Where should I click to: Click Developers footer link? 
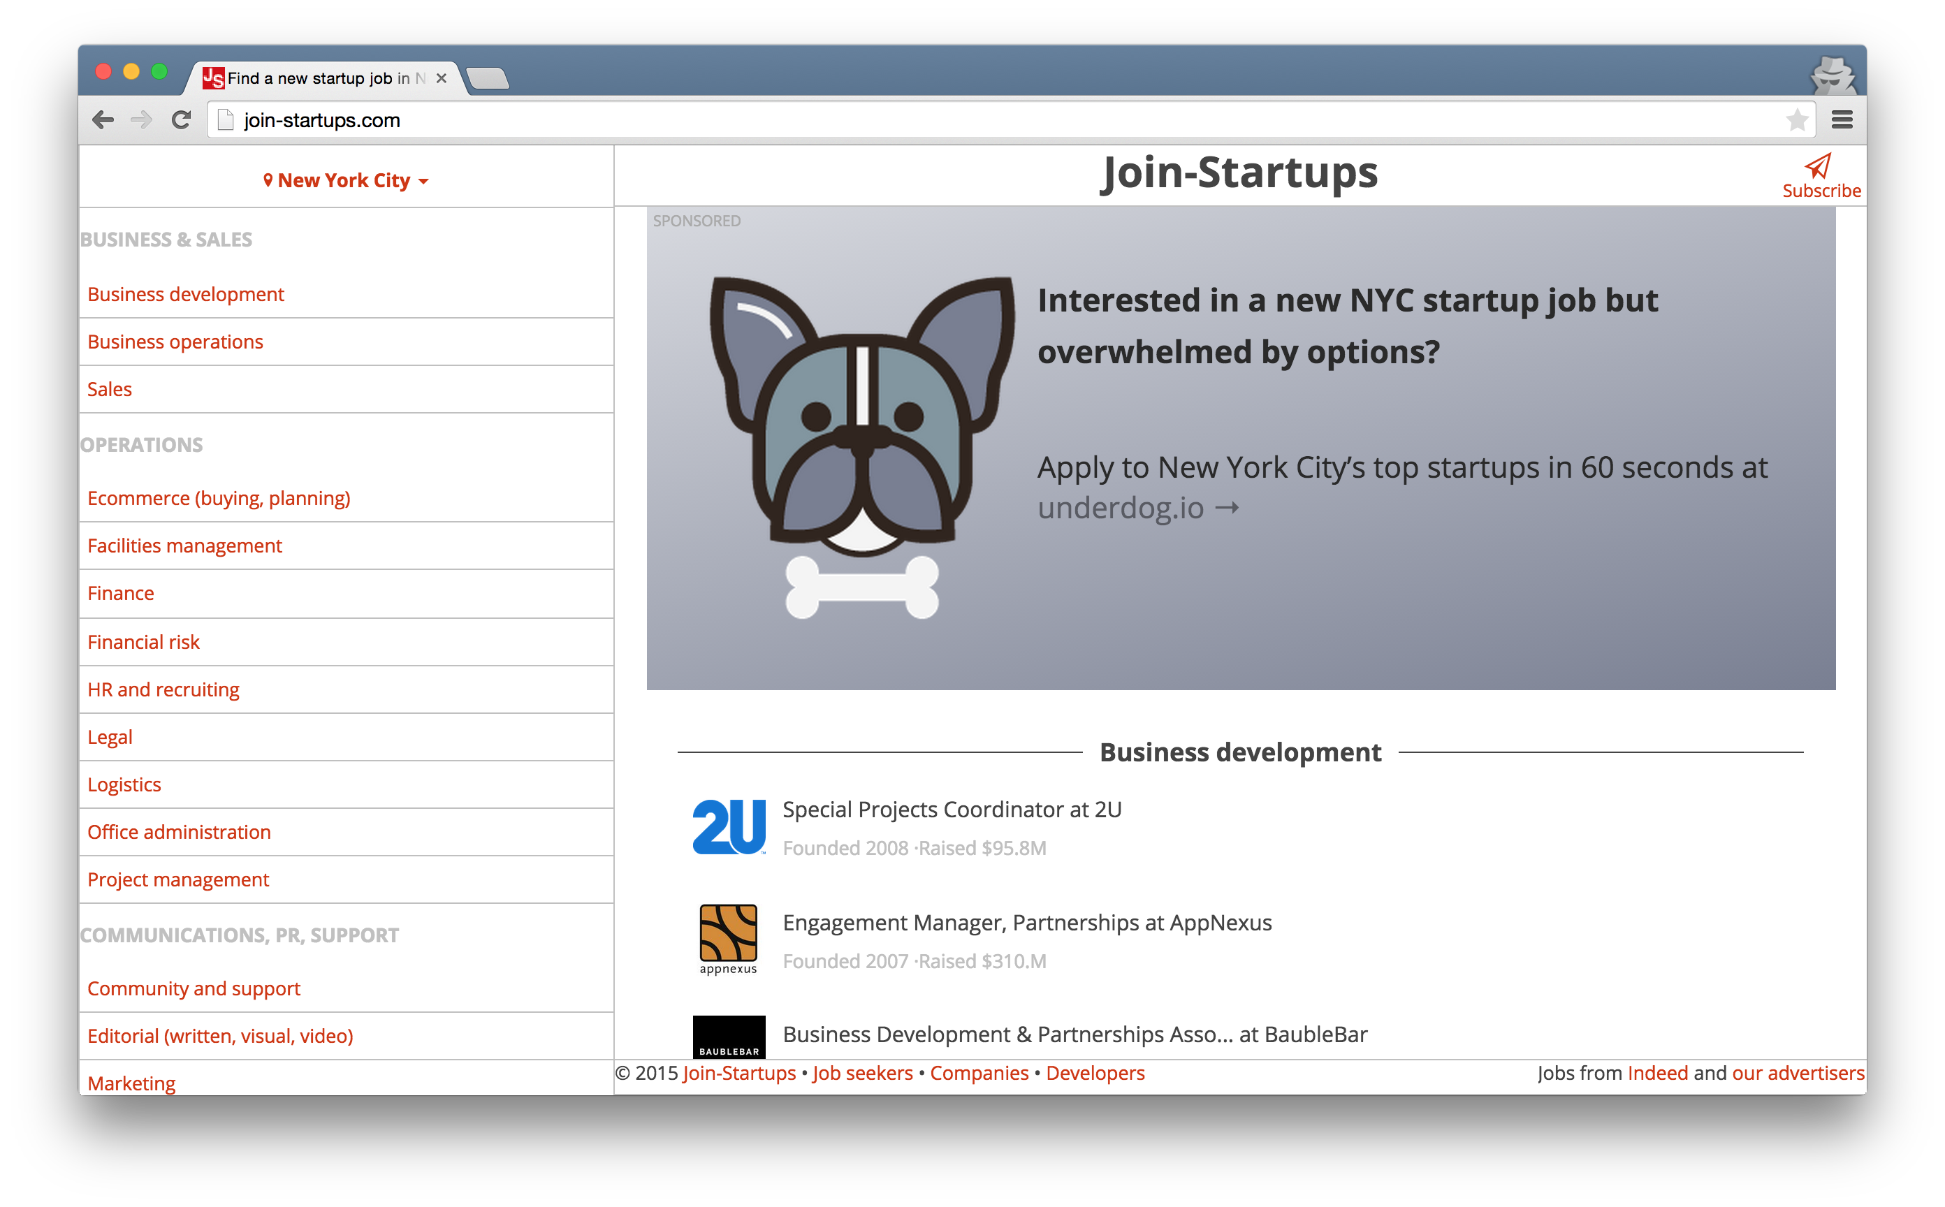point(1094,1072)
